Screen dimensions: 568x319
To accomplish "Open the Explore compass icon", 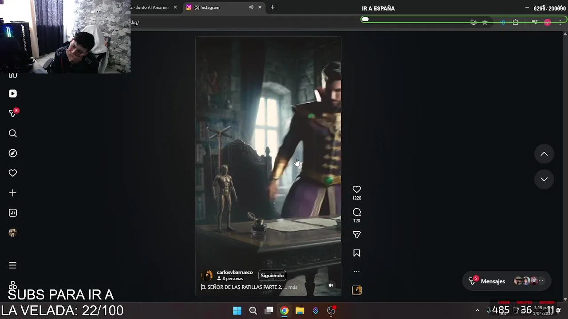I will (13, 153).
